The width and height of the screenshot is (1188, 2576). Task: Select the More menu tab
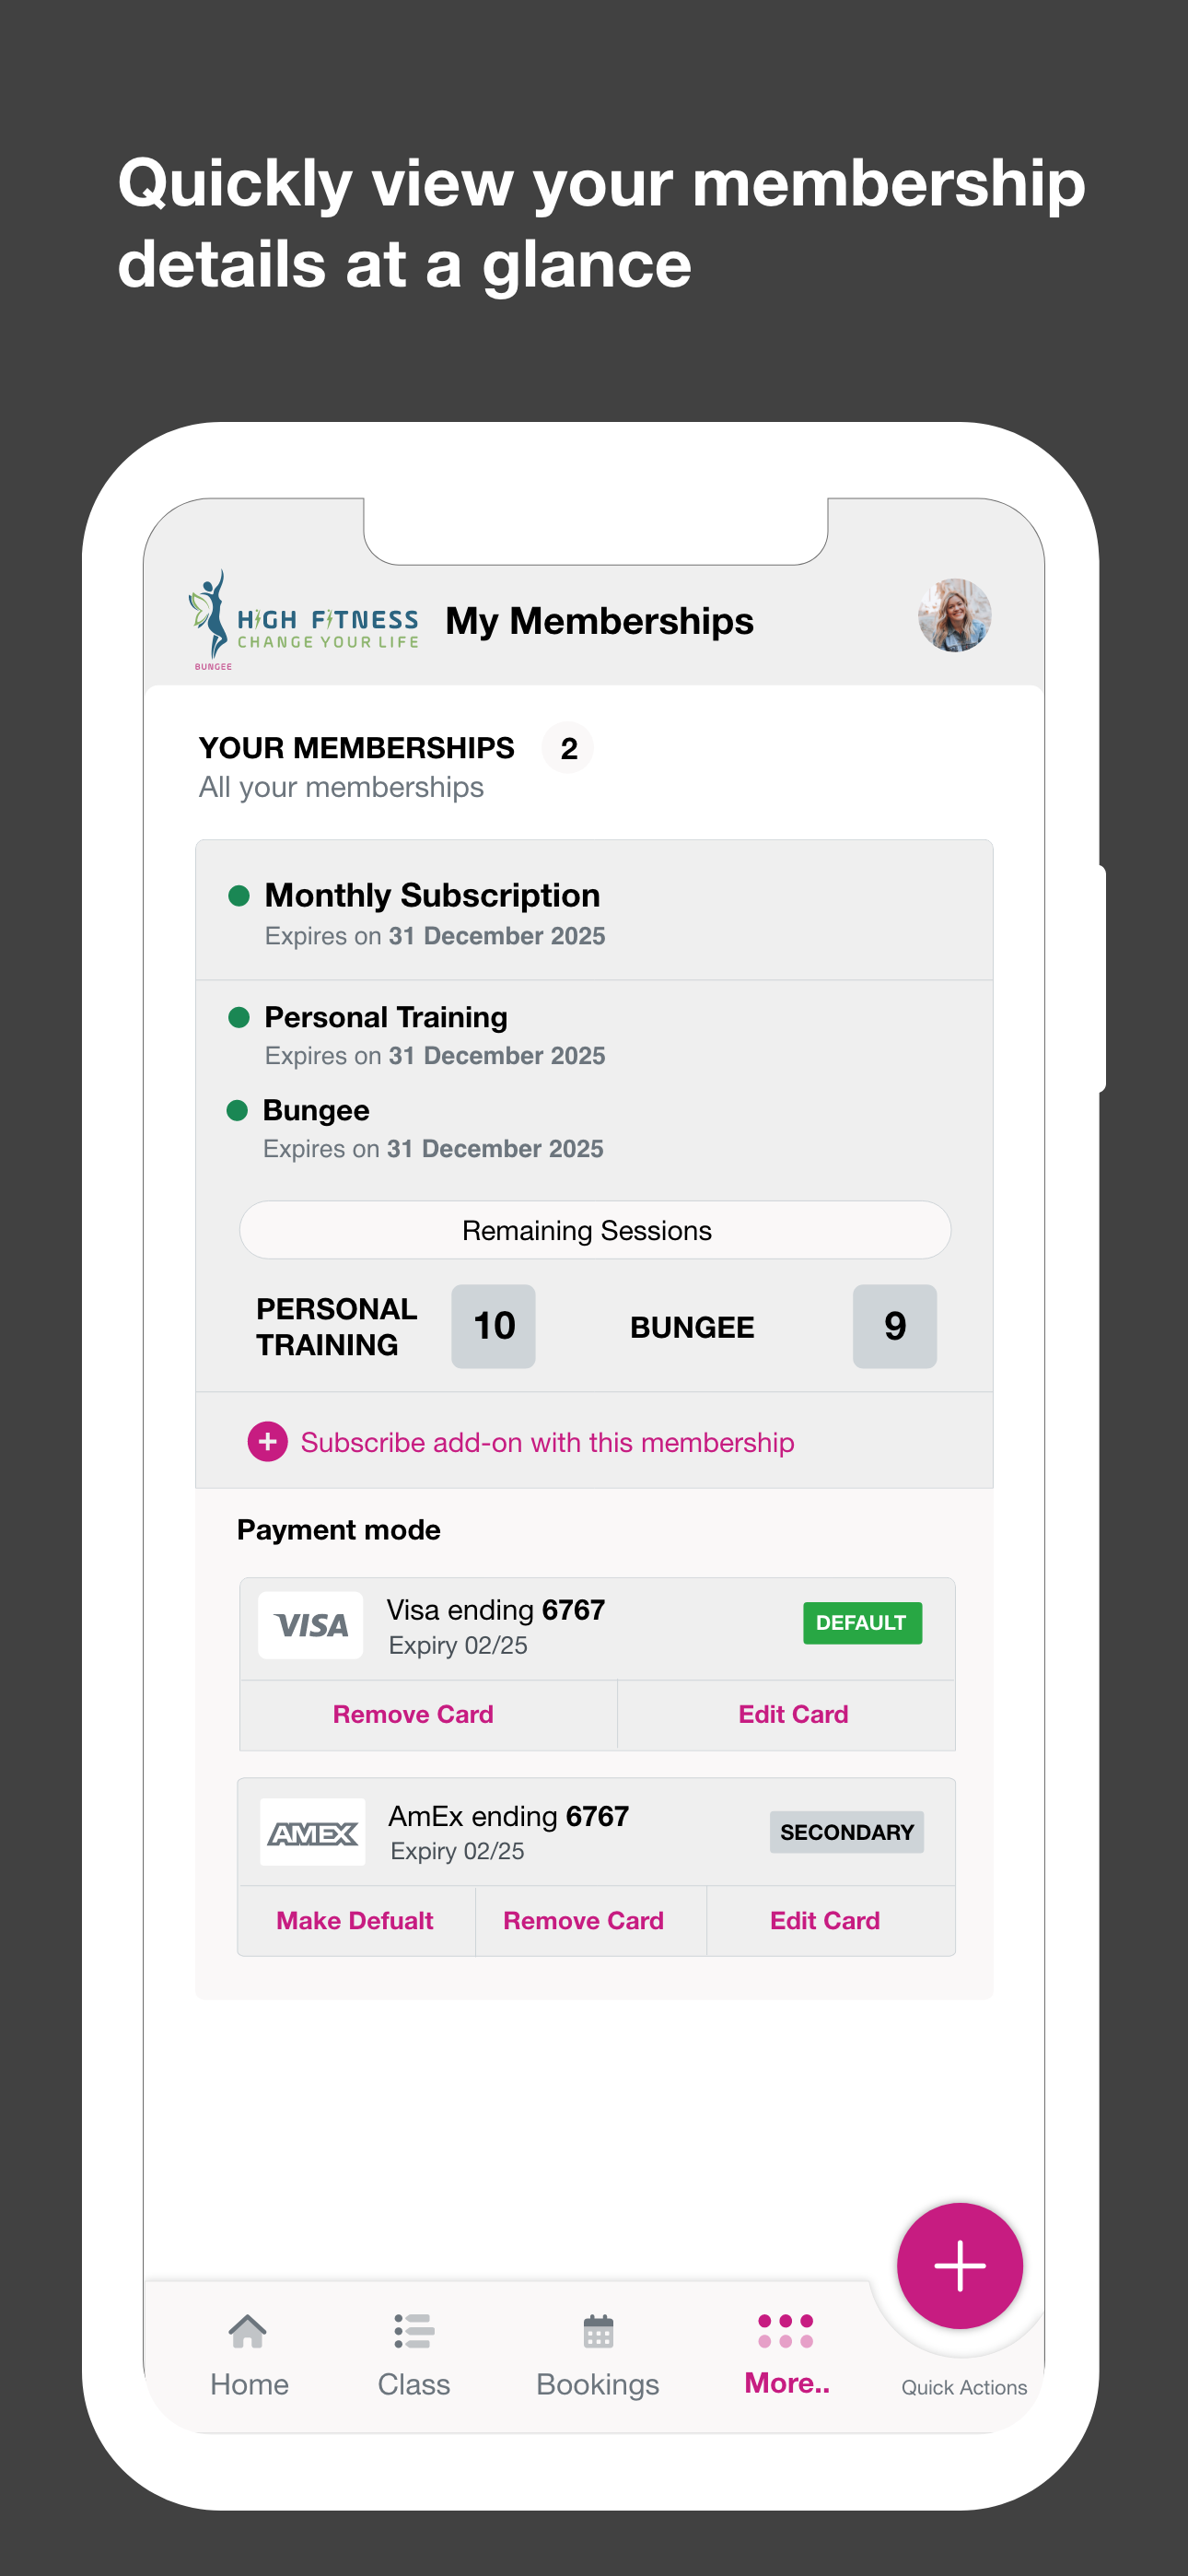pos(786,2354)
